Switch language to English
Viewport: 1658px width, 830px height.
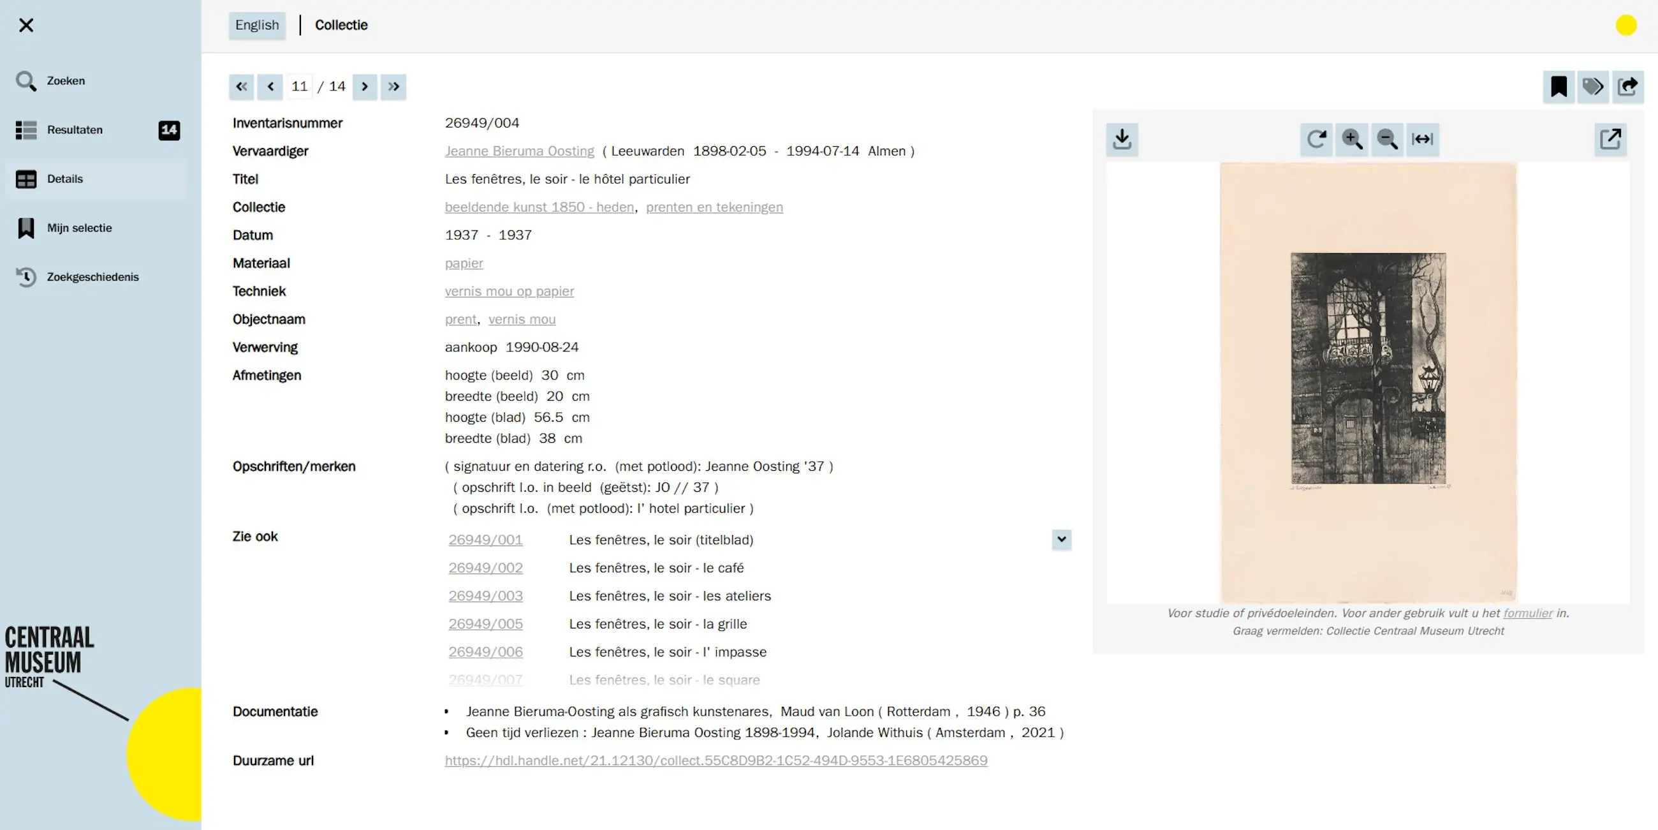pyautogui.click(x=257, y=25)
